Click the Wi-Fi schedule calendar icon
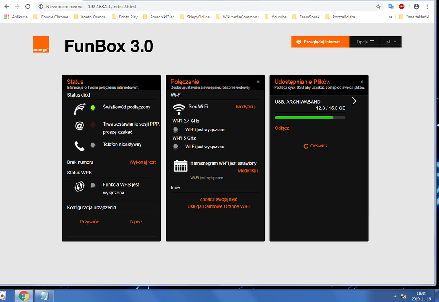 181,165
